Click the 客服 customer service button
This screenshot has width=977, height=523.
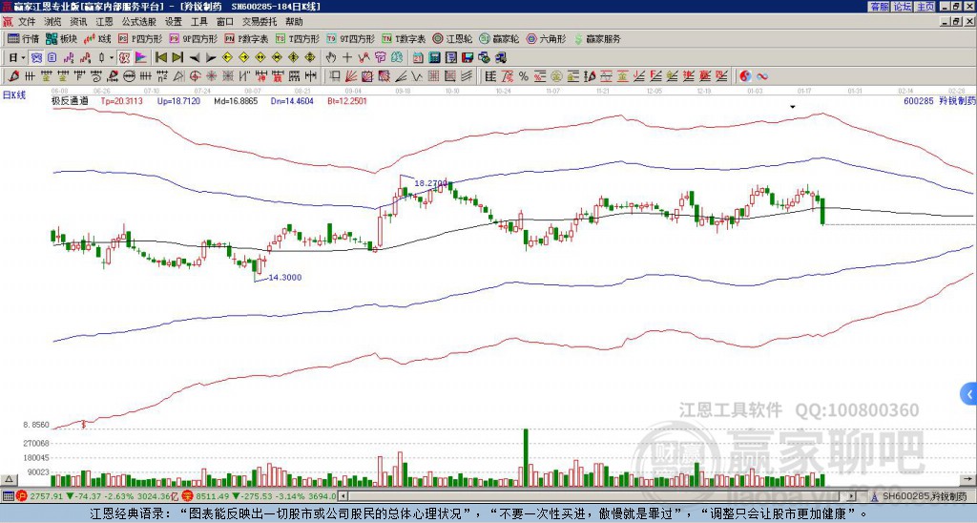(879, 7)
